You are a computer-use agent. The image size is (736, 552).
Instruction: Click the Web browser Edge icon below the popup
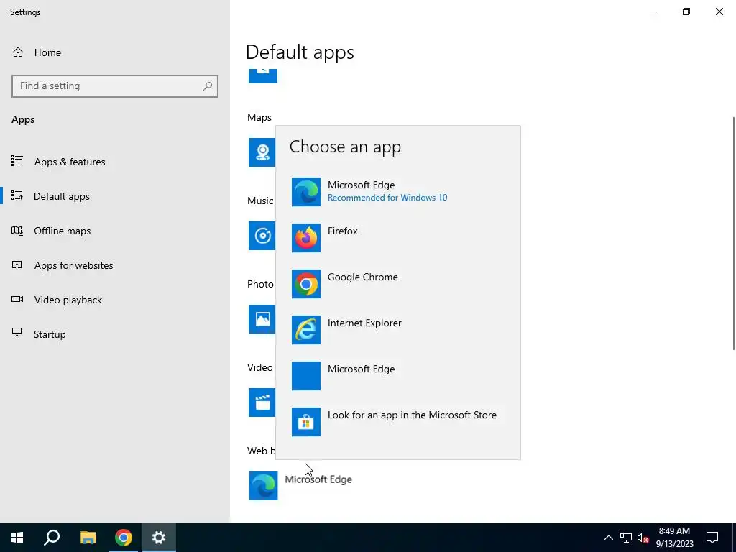pyautogui.click(x=263, y=486)
